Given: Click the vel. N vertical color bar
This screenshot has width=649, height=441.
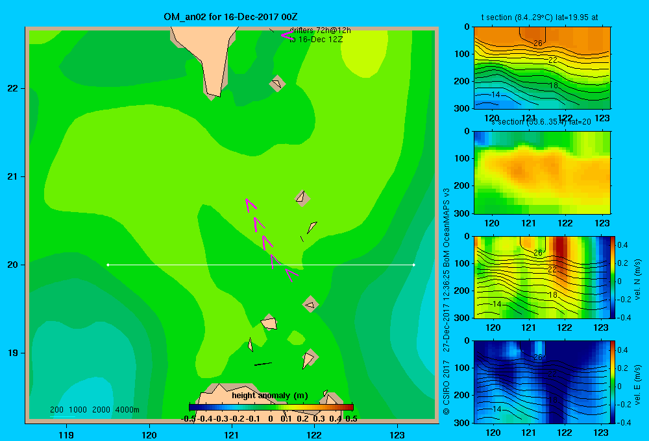Looking at the screenshot, I should click(613, 277).
